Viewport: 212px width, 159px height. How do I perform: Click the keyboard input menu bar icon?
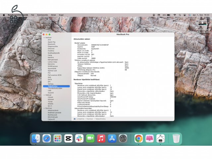click(159, 15)
